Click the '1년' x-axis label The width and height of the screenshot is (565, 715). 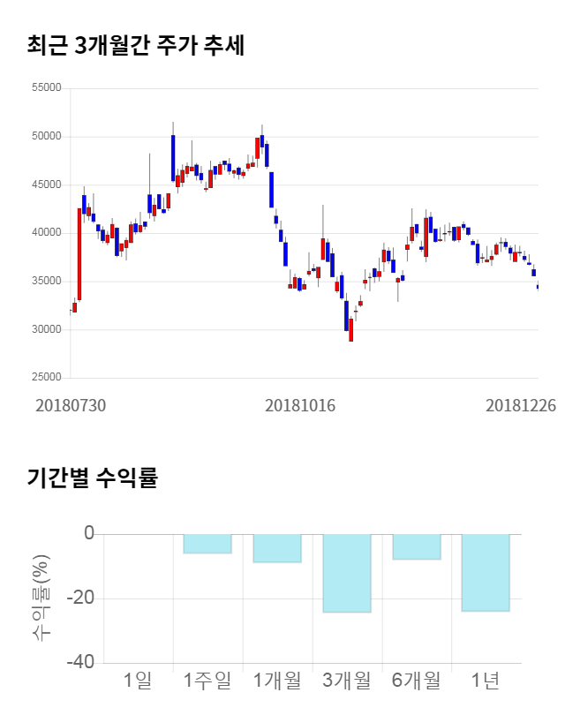click(x=486, y=681)
